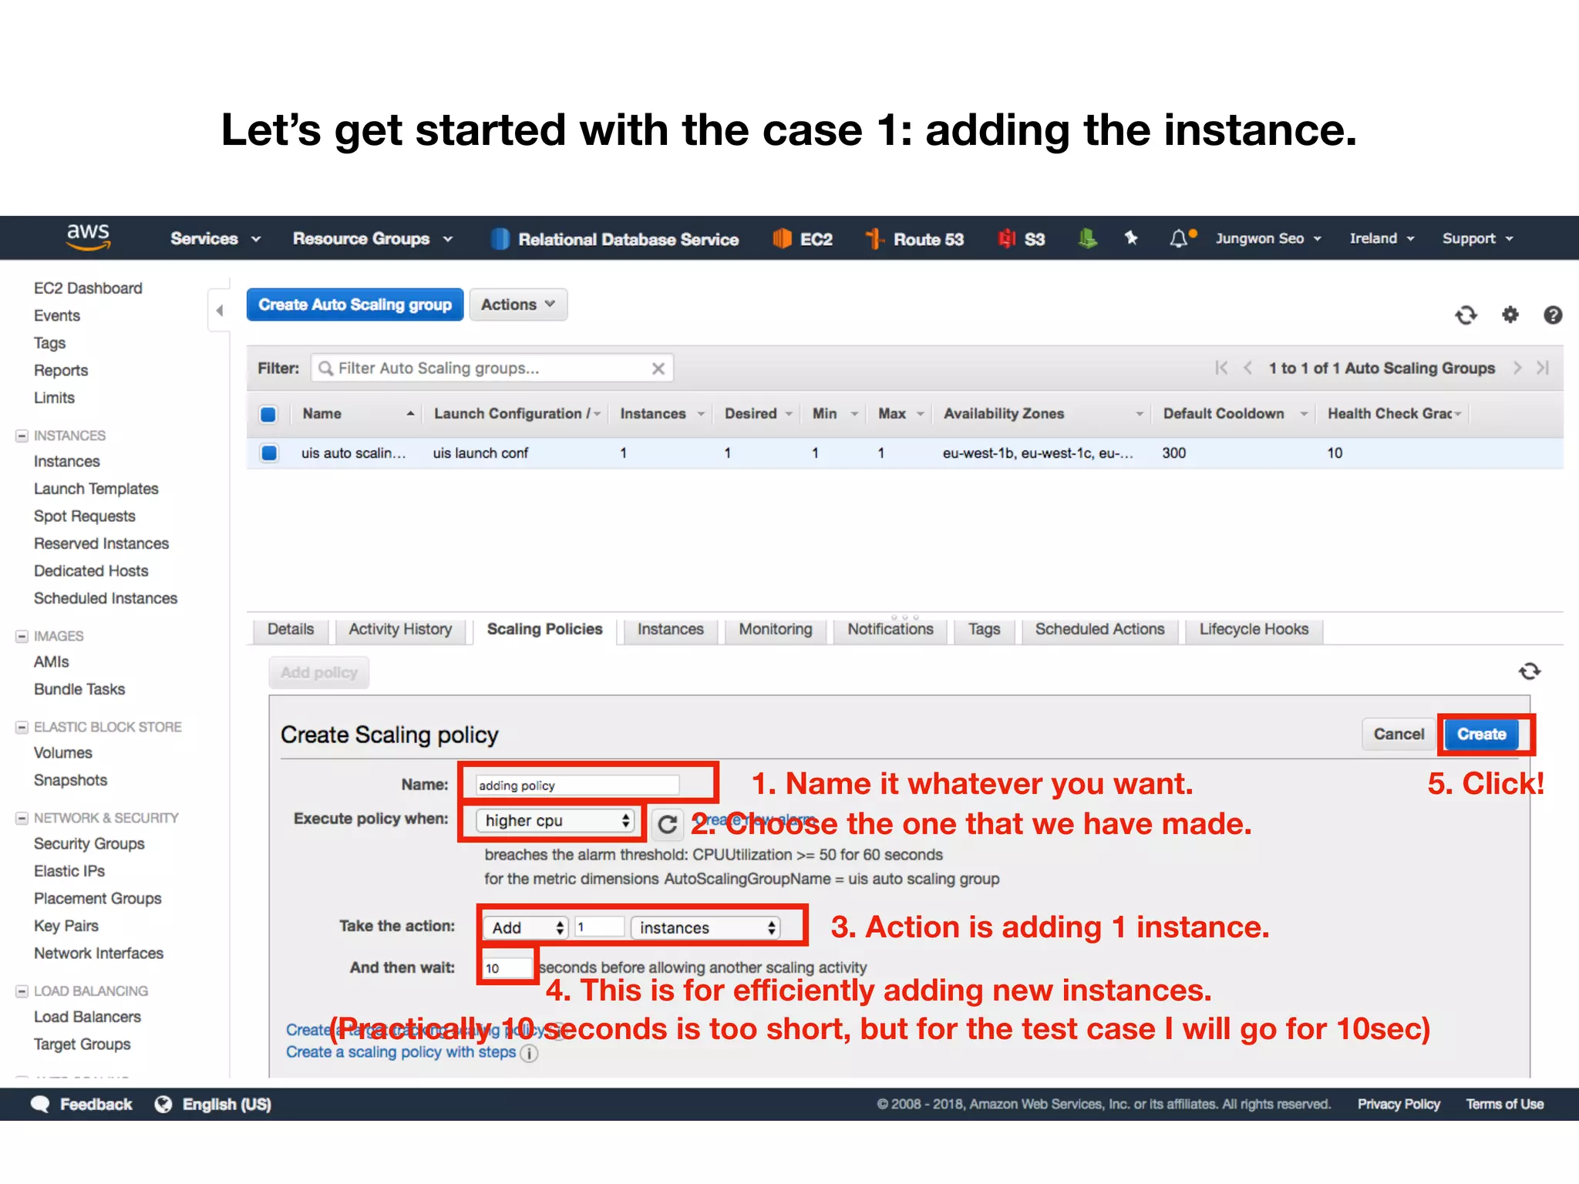This screenshot has width=1579, height=1184.
Task: Go to the next page of results
Action: click(x=1517, y=368)
